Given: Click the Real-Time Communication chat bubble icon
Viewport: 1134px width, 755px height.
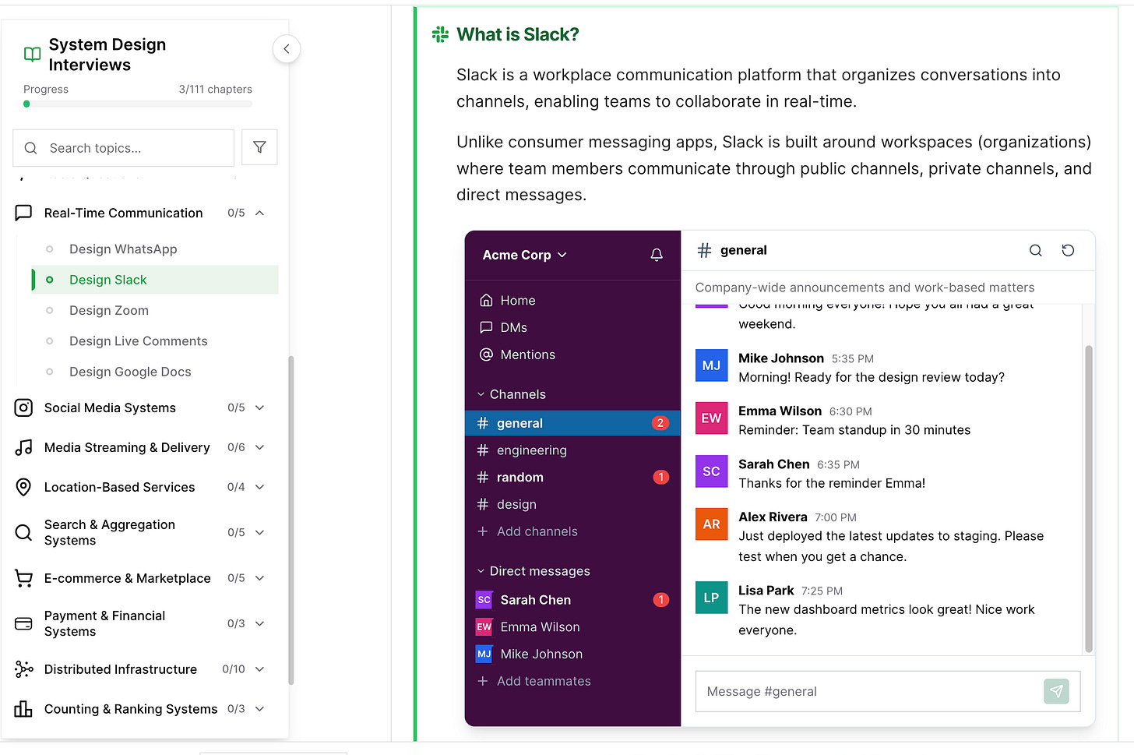Looking at the screenshot, I should click(x=23, y=213).
